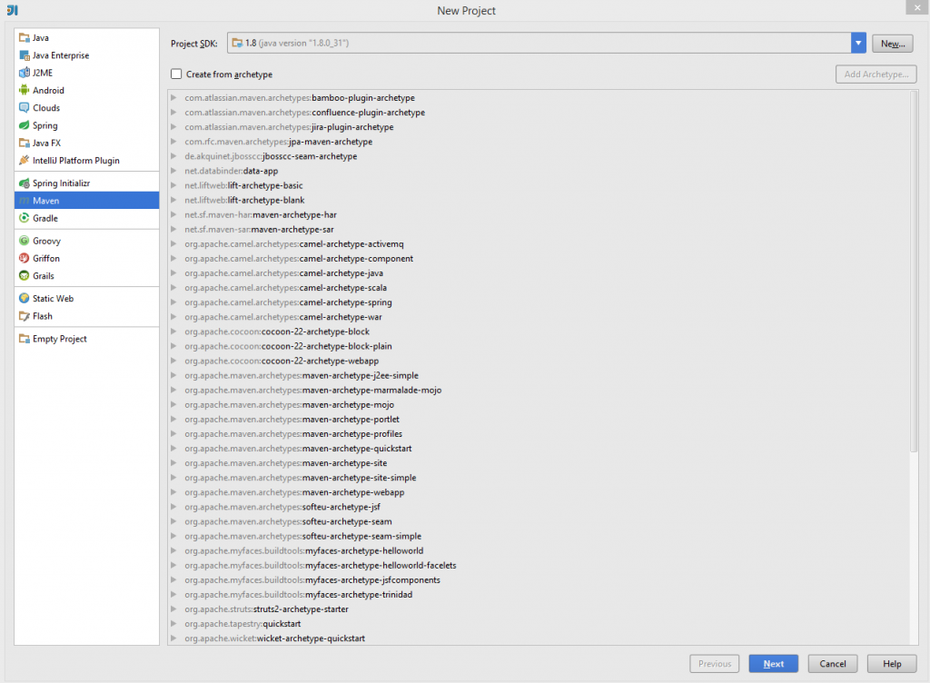Click the Cancel button
The height and width of the screenshot is (683, 930).
pos(833,664)
